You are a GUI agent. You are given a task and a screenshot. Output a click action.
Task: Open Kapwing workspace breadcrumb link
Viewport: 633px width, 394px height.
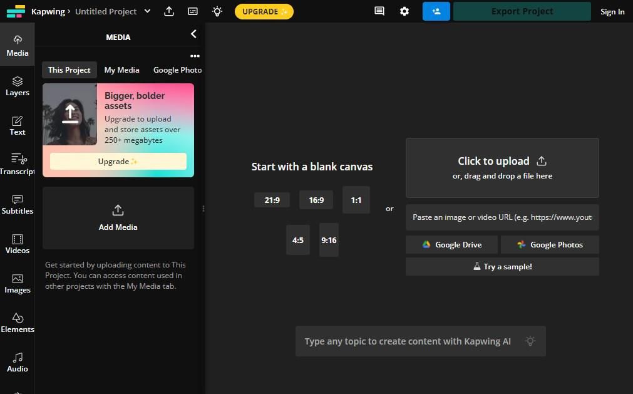coord(48,12)
